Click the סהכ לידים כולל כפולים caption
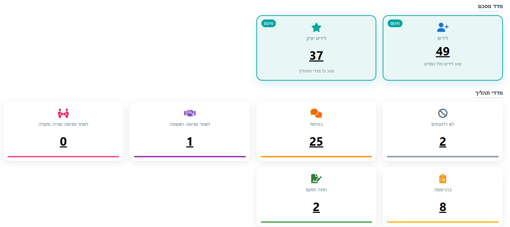Screen dimensions: 510x227 443,64
